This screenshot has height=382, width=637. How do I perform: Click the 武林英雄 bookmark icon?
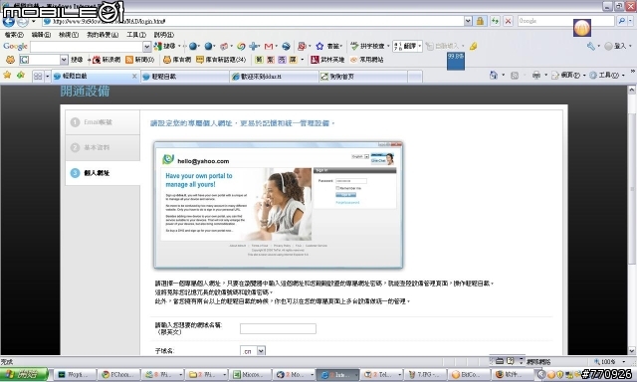coord(315,60)
